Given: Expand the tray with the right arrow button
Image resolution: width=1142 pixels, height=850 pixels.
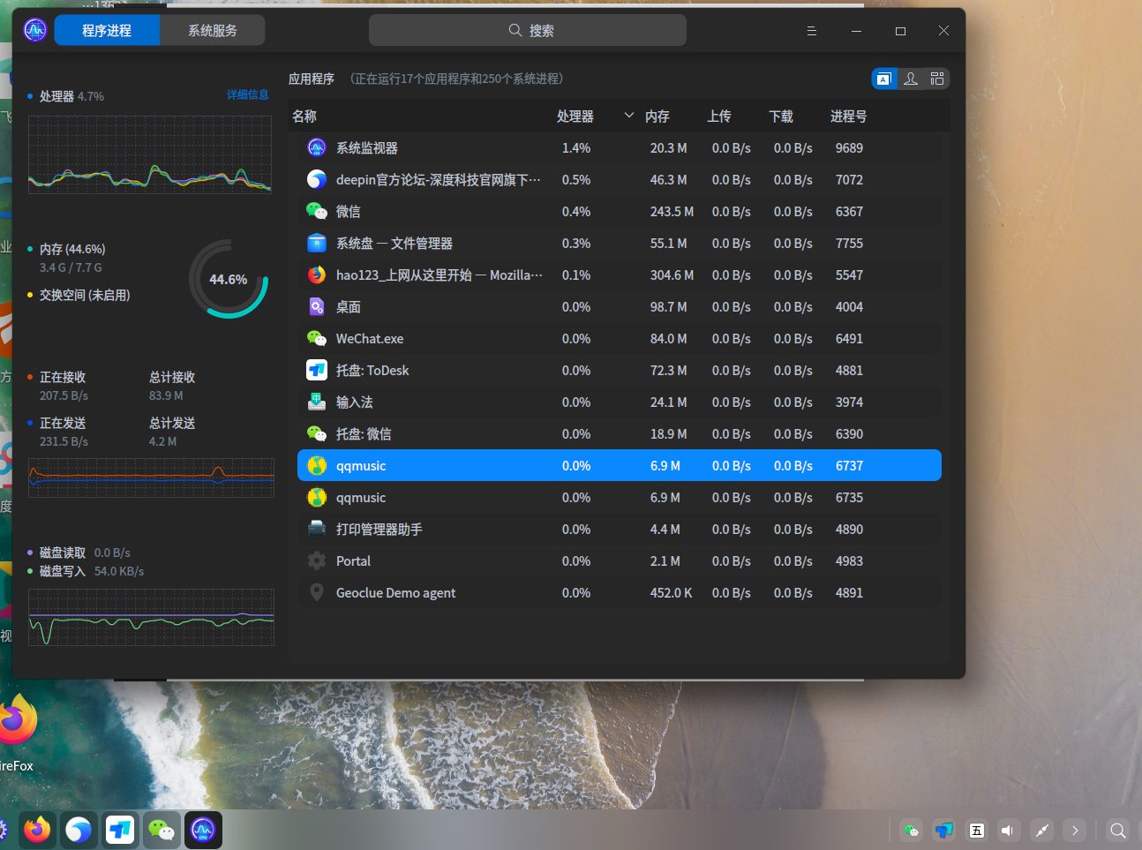Looking at the screenshot, I should coord(1075,831).
